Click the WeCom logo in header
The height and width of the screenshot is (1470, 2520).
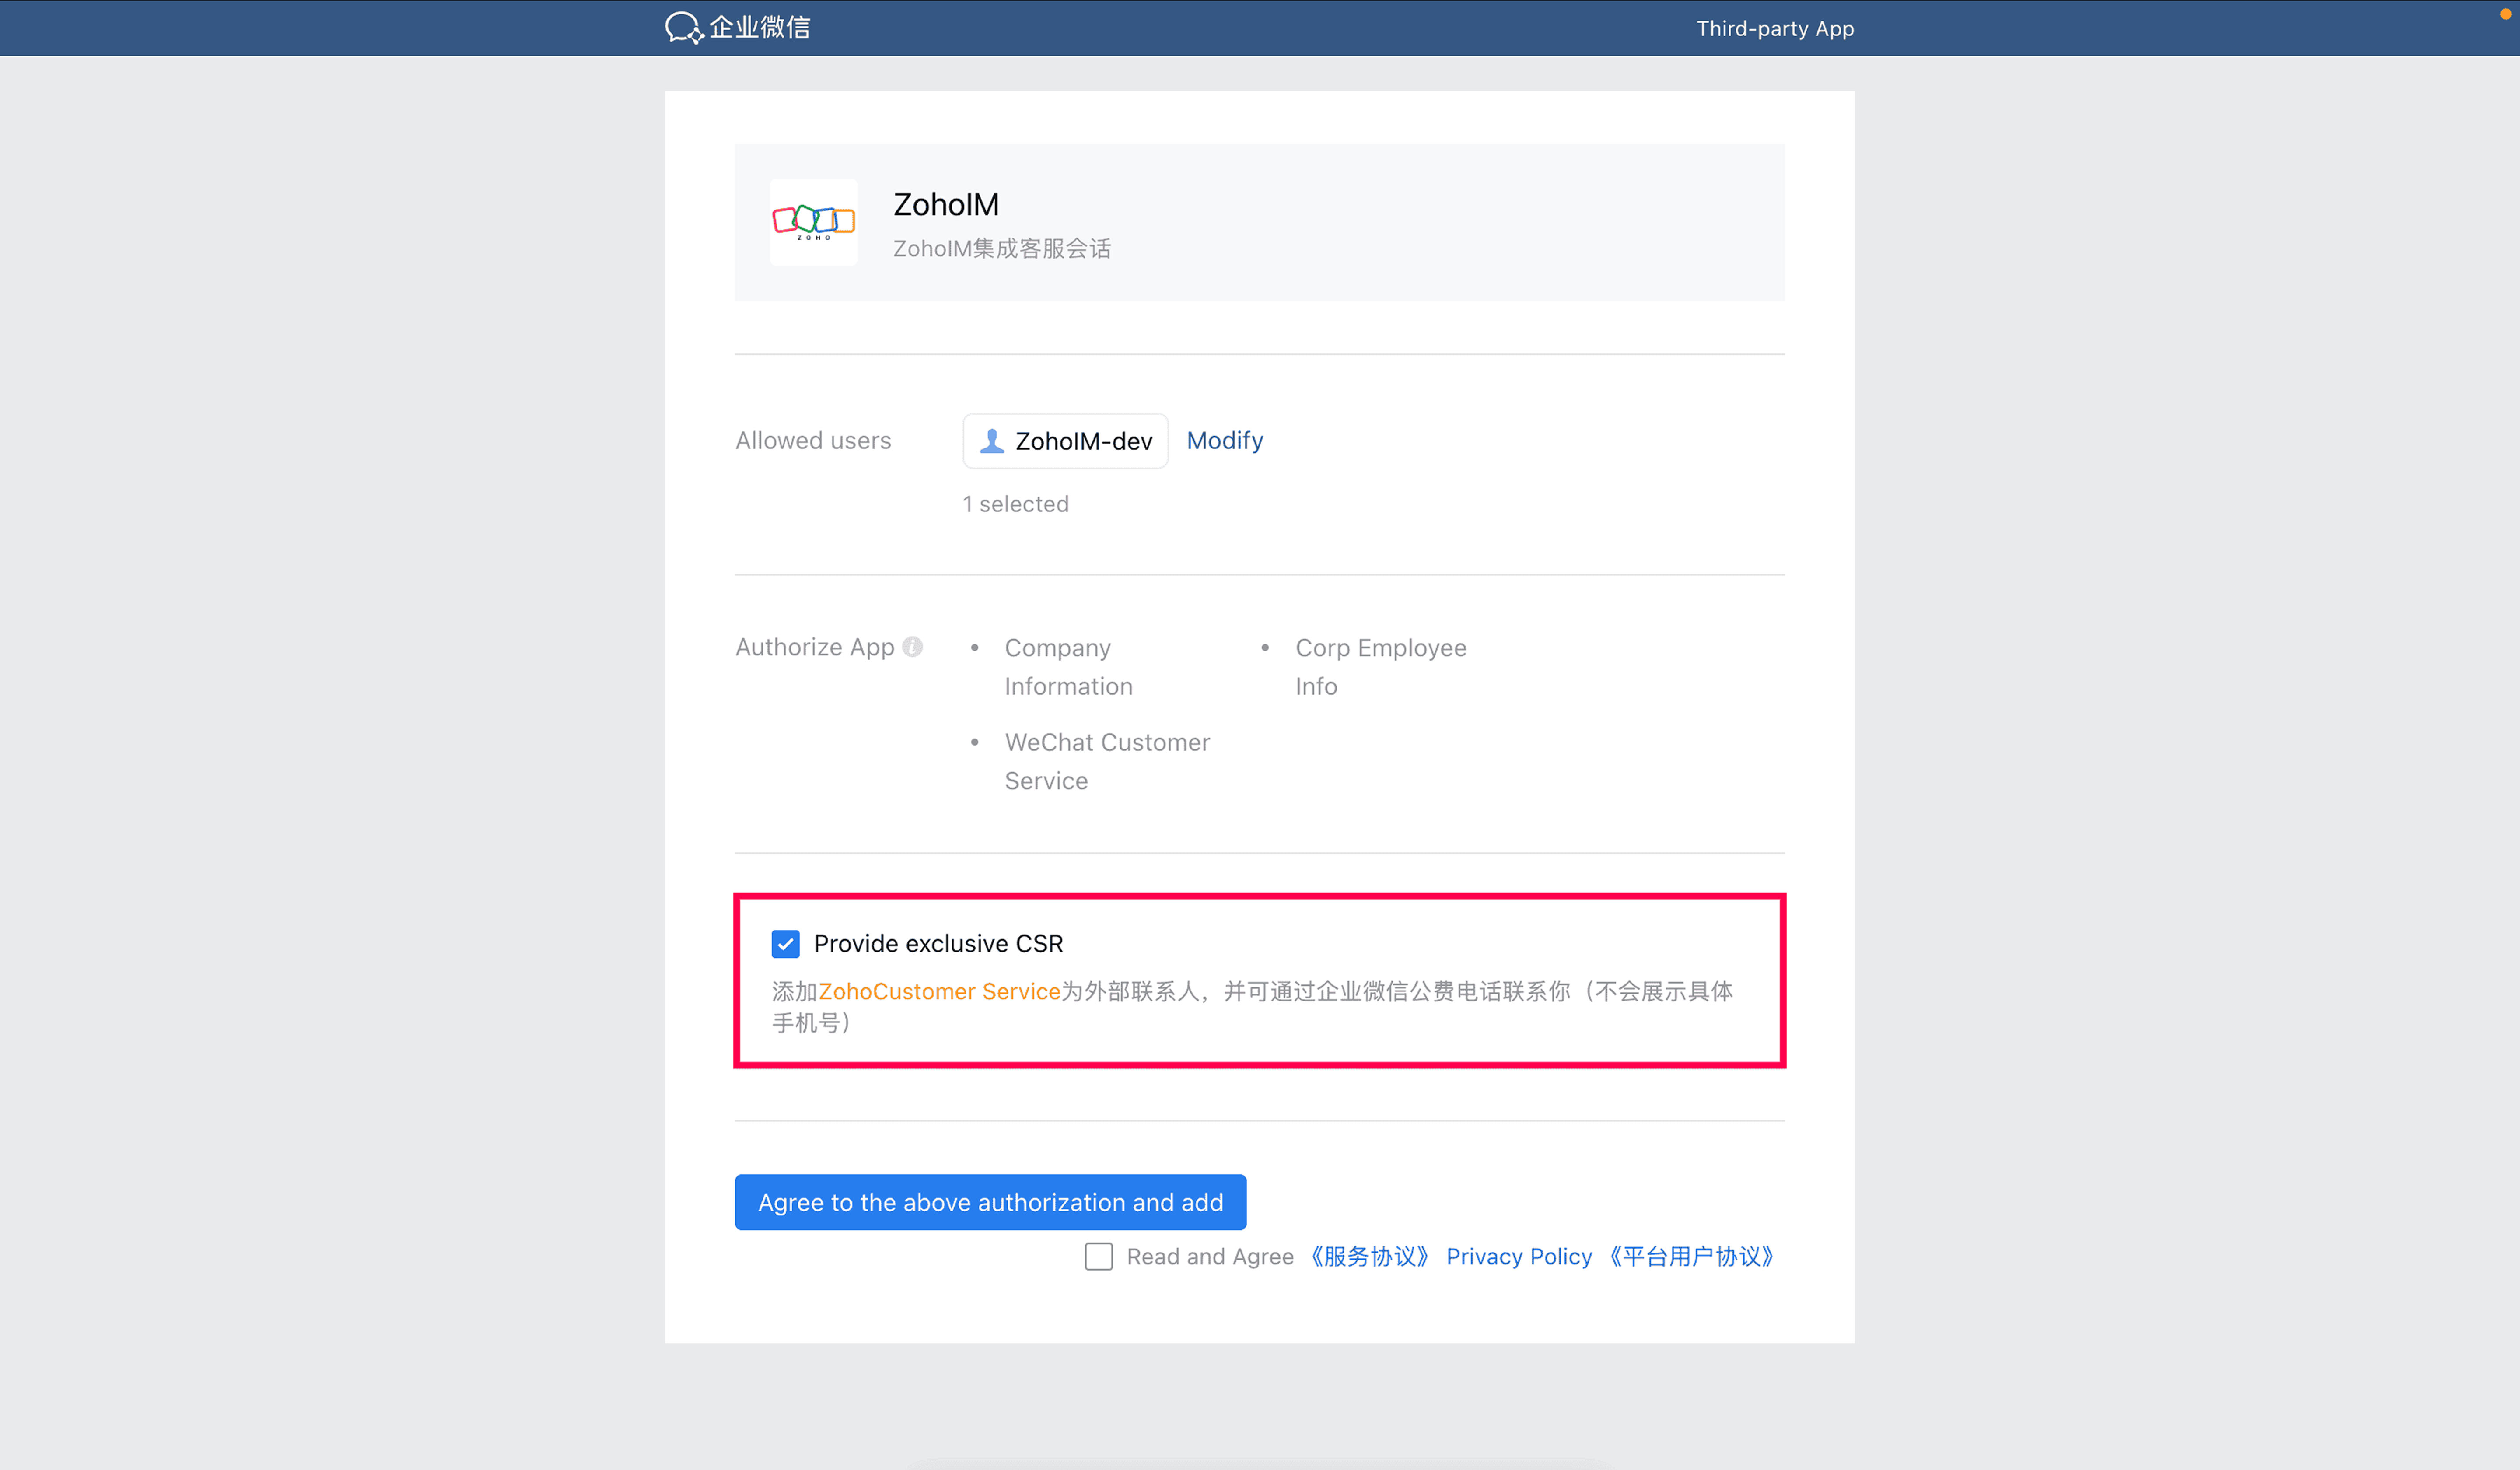coord(738,27)
